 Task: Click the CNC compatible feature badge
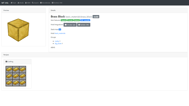coord(85,20)
